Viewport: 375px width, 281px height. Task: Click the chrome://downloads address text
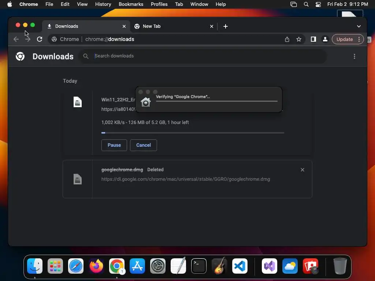(110, 39)
